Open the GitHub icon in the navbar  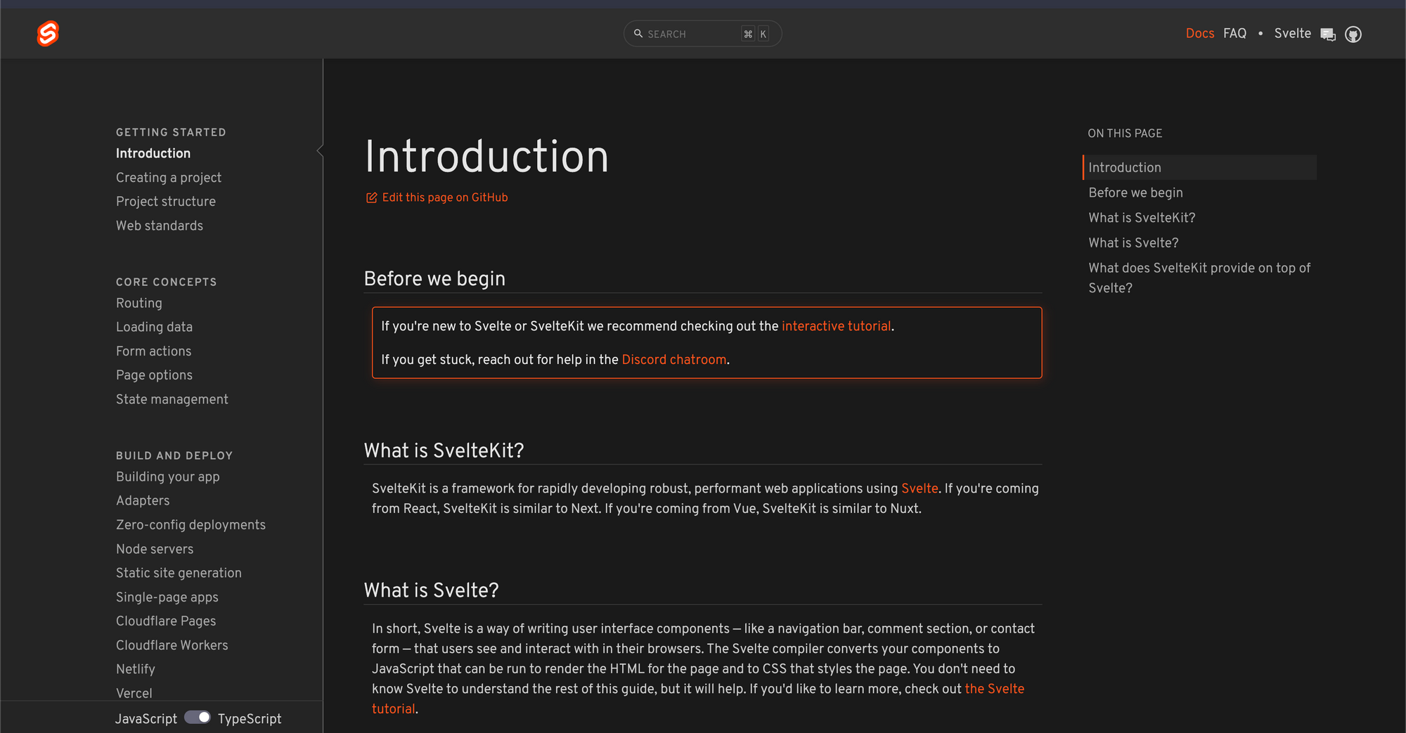(1353, 34)
